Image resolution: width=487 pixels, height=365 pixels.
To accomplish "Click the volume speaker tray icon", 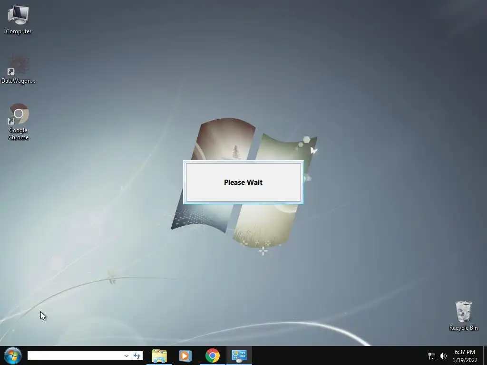I will (x=443, y=356).
